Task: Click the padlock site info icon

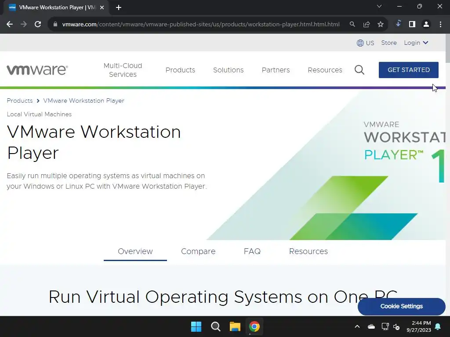Action: (55, 25)
